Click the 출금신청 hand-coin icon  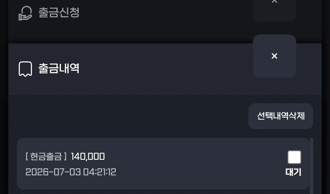(25, 13)
